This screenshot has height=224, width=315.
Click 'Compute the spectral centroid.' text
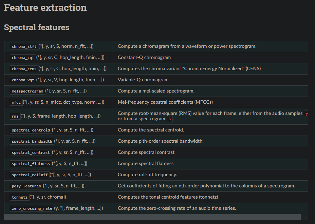pos(151,130)
